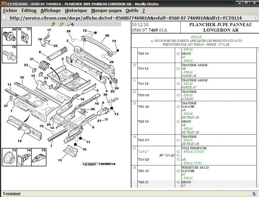Select the part 73 nut thumbnail

pos(9,157)
